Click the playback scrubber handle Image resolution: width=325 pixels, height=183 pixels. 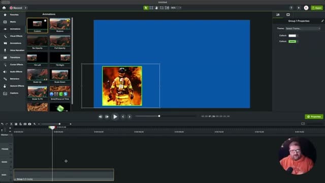(159, 116)
